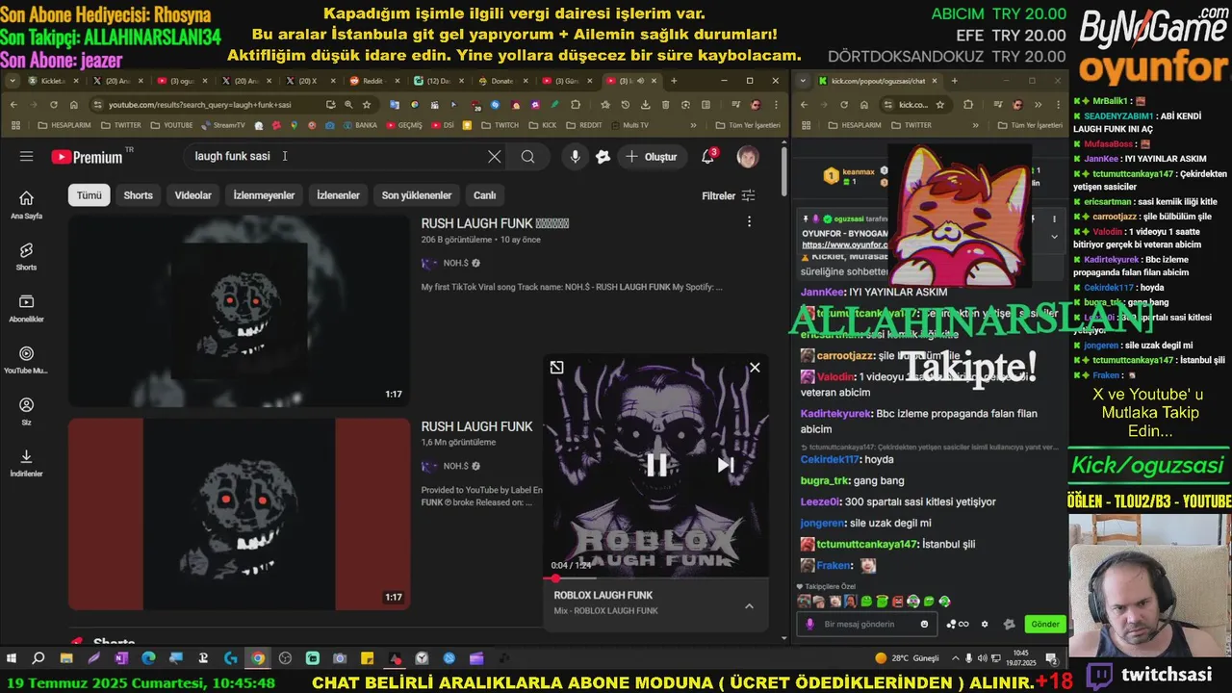Click the Oluştur create button
This screenshot has width=1232, height=693.
pyautogui.click(x=651, y=157)
